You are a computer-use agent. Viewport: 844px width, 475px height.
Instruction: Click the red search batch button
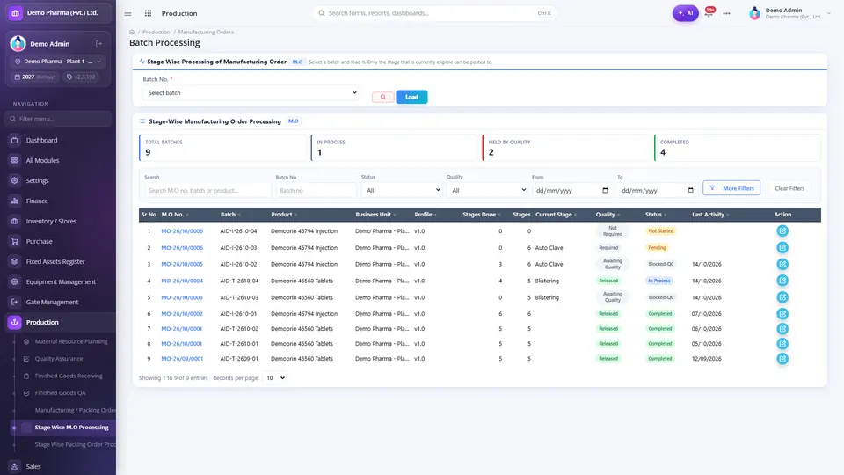[382, 97]
